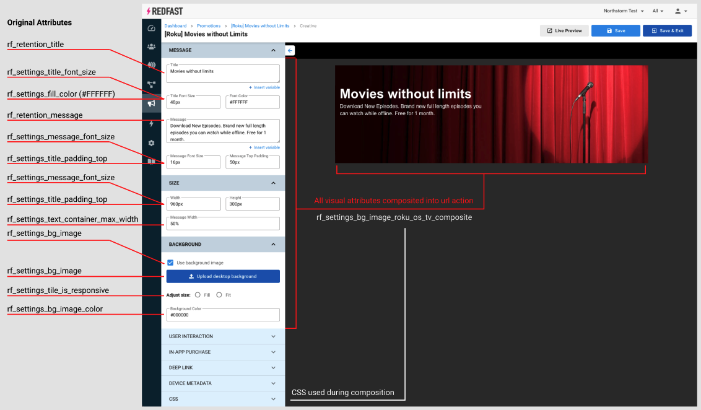Select the Fill adjust size radio

[x=198, y=295]
